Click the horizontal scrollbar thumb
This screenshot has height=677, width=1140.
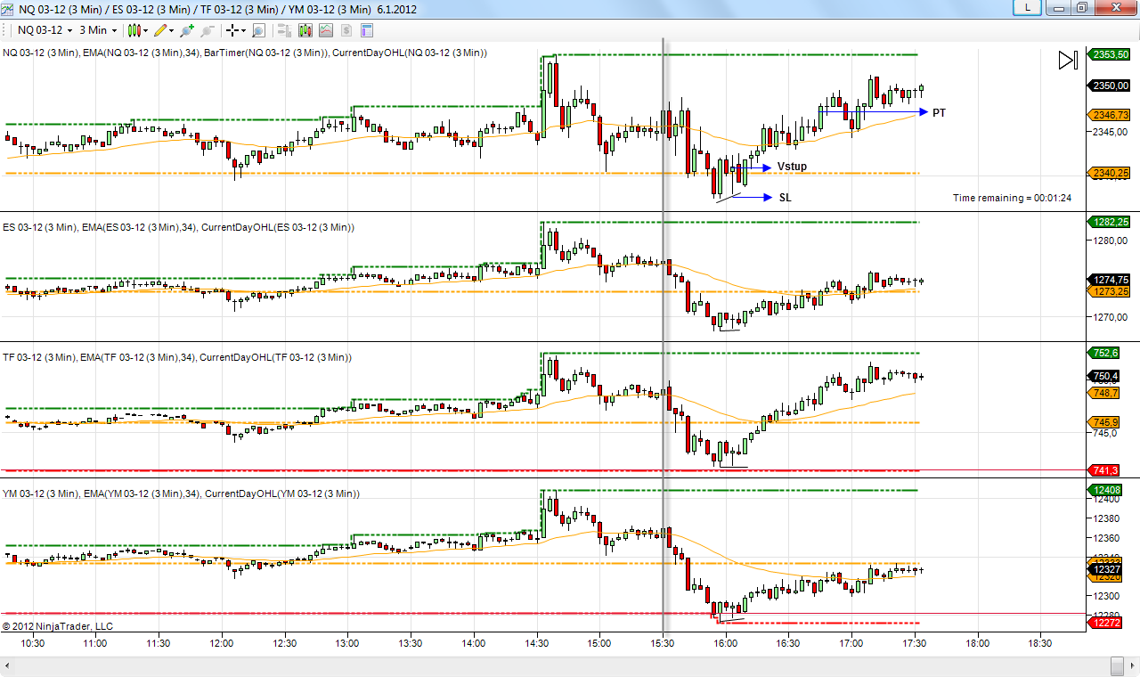(x=1117, y=666)
